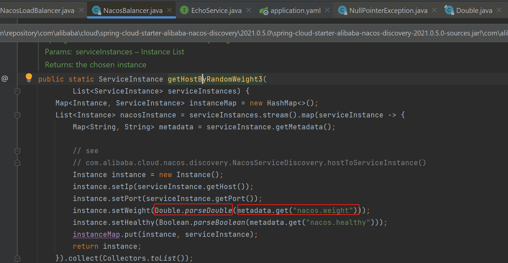Click 'Returns: the chosen instance' doc line
The image size is (508, 263).
click(96, 65)
